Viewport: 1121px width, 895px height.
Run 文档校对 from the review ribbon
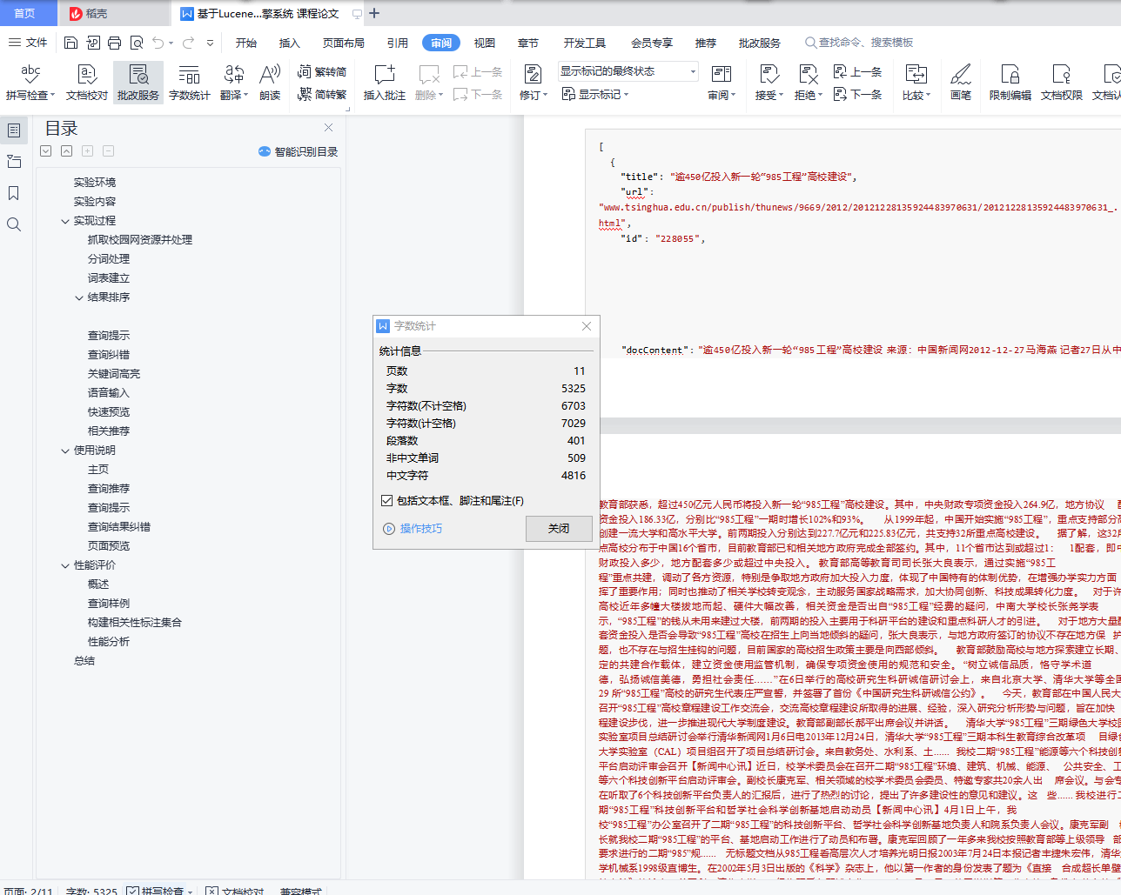[x=87, y=83]
